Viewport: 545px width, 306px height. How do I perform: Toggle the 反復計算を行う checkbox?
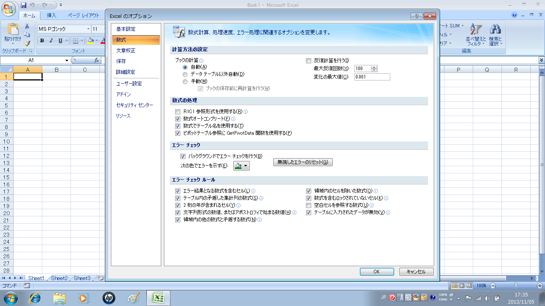(x=308, y=61)
